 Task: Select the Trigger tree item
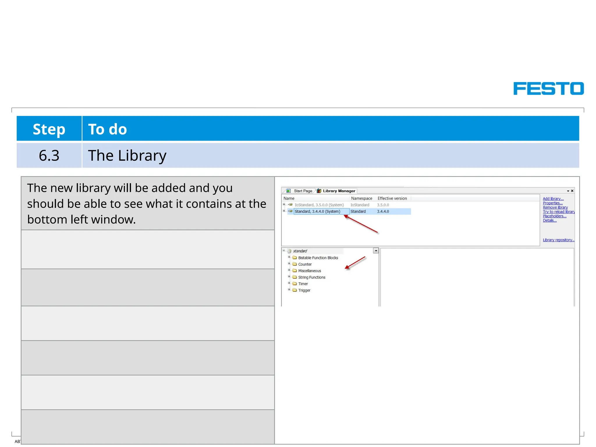(x=304, y=290)
